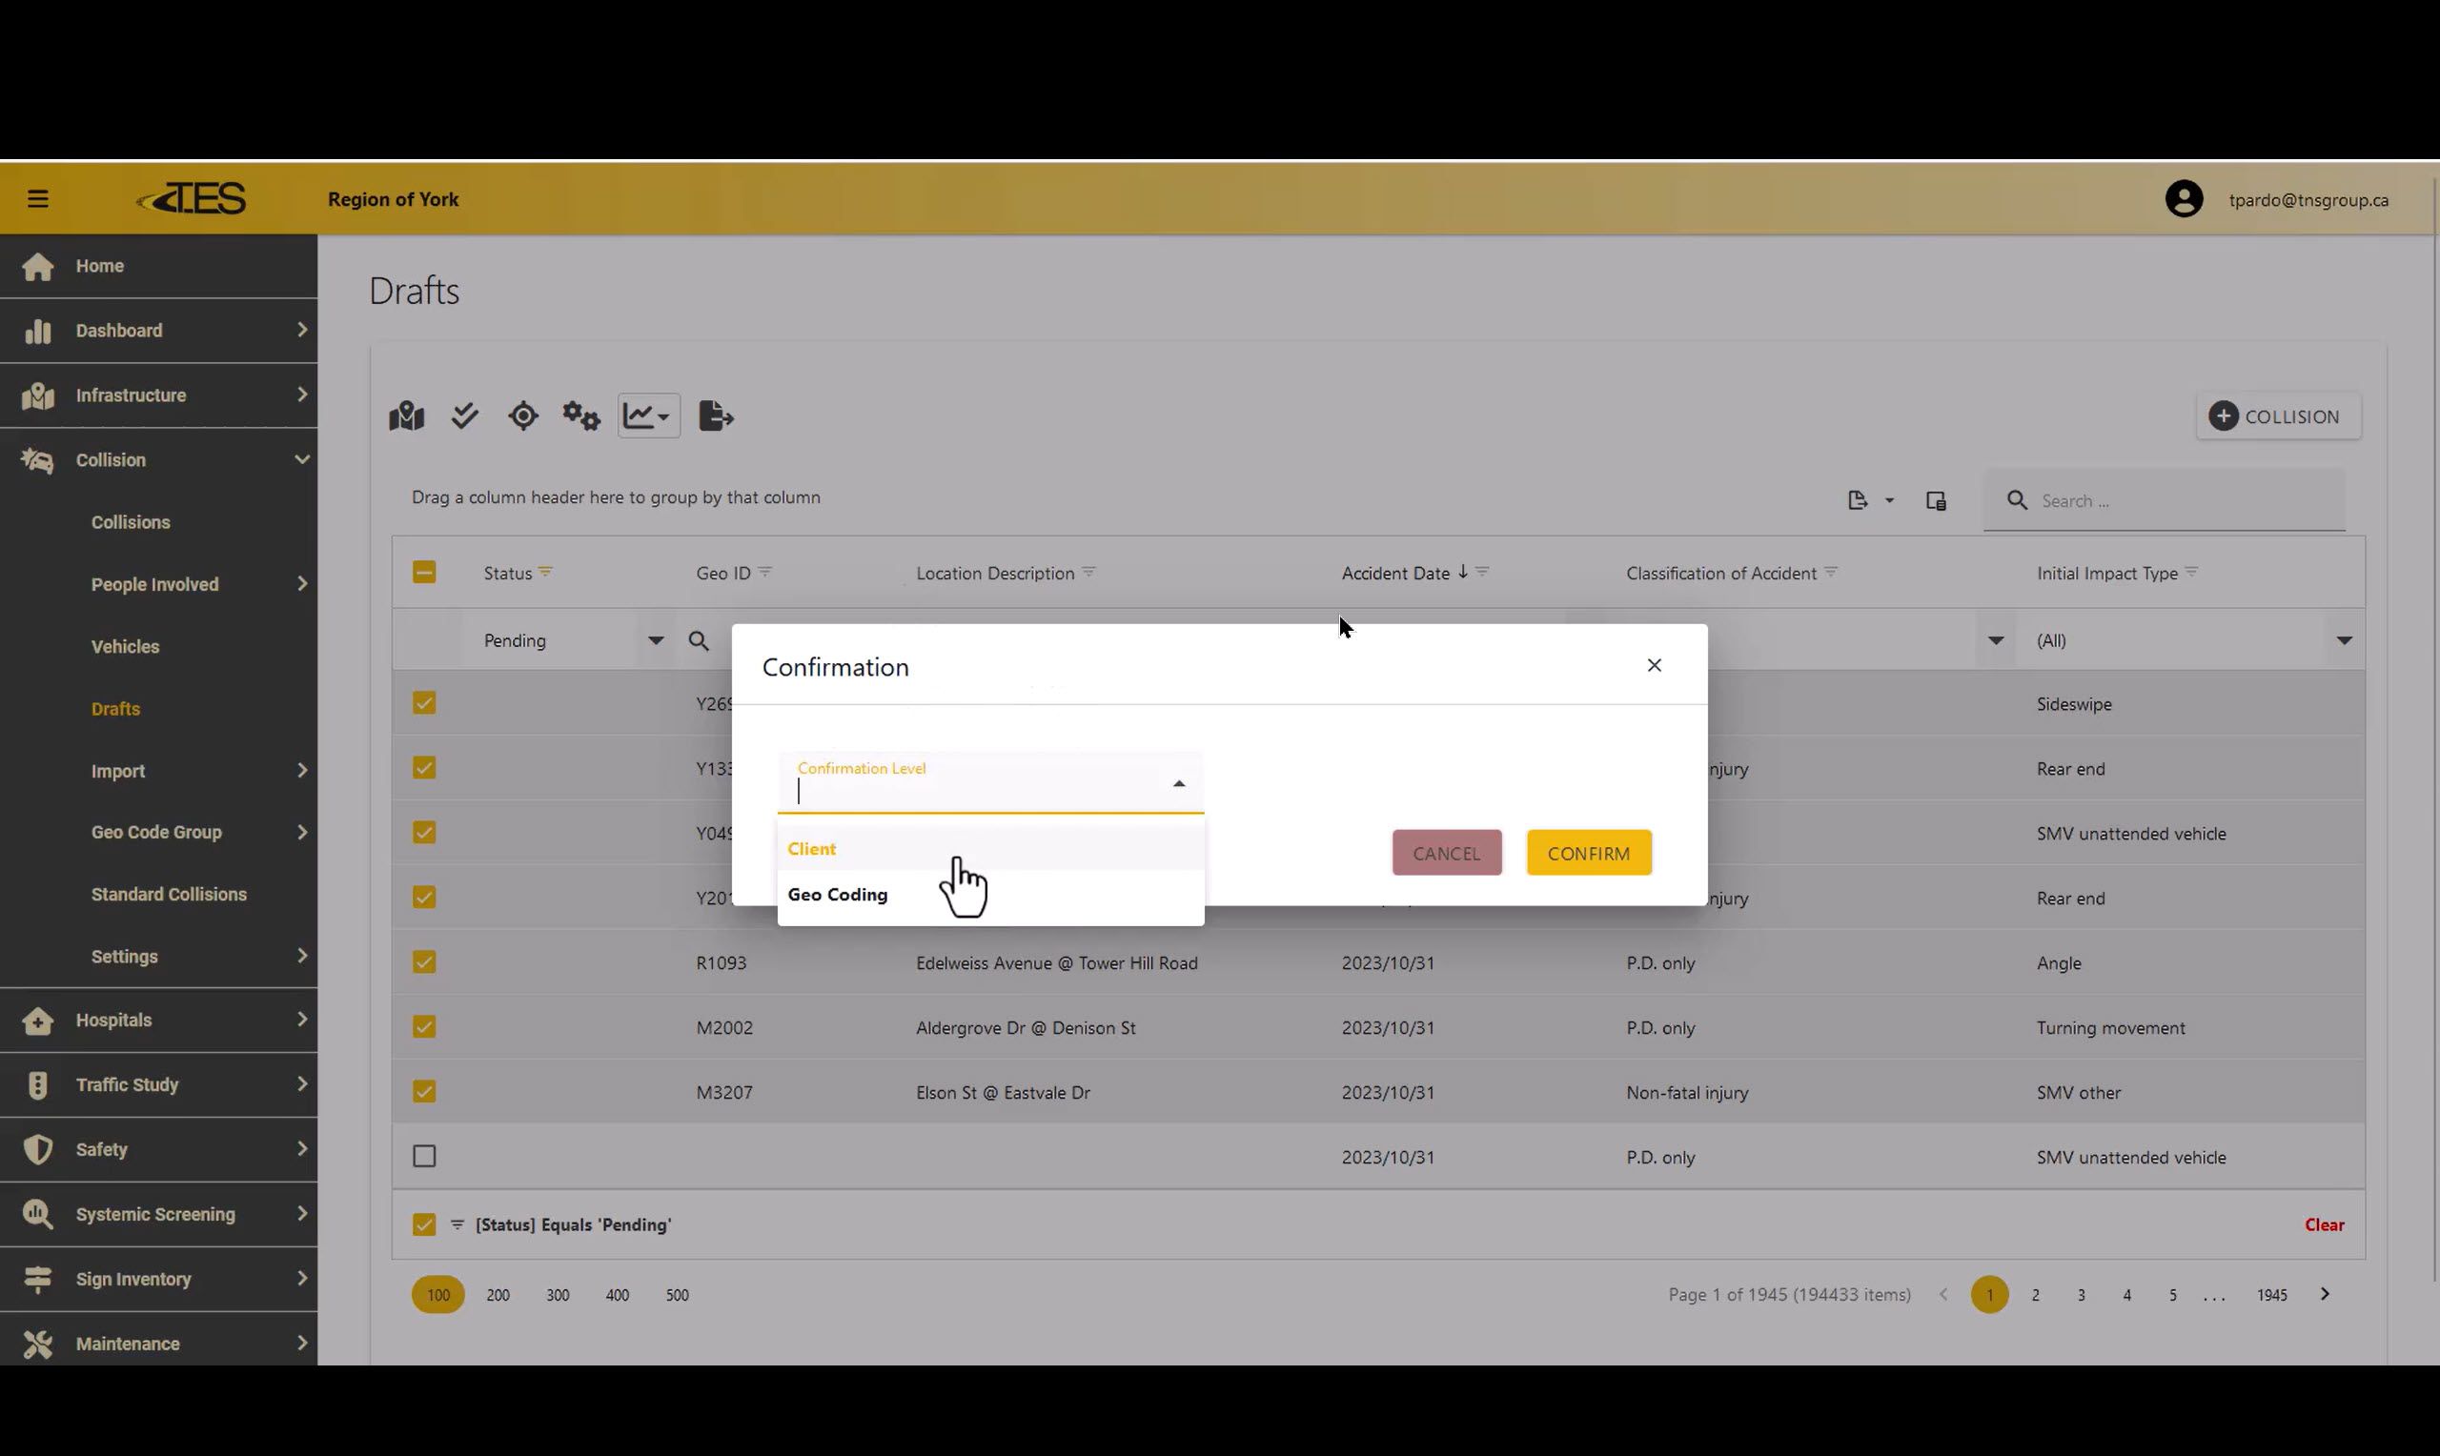Click the map view toolbar icon
This screenshot has height=1456, width=2440.
click(x=406, y=416)
